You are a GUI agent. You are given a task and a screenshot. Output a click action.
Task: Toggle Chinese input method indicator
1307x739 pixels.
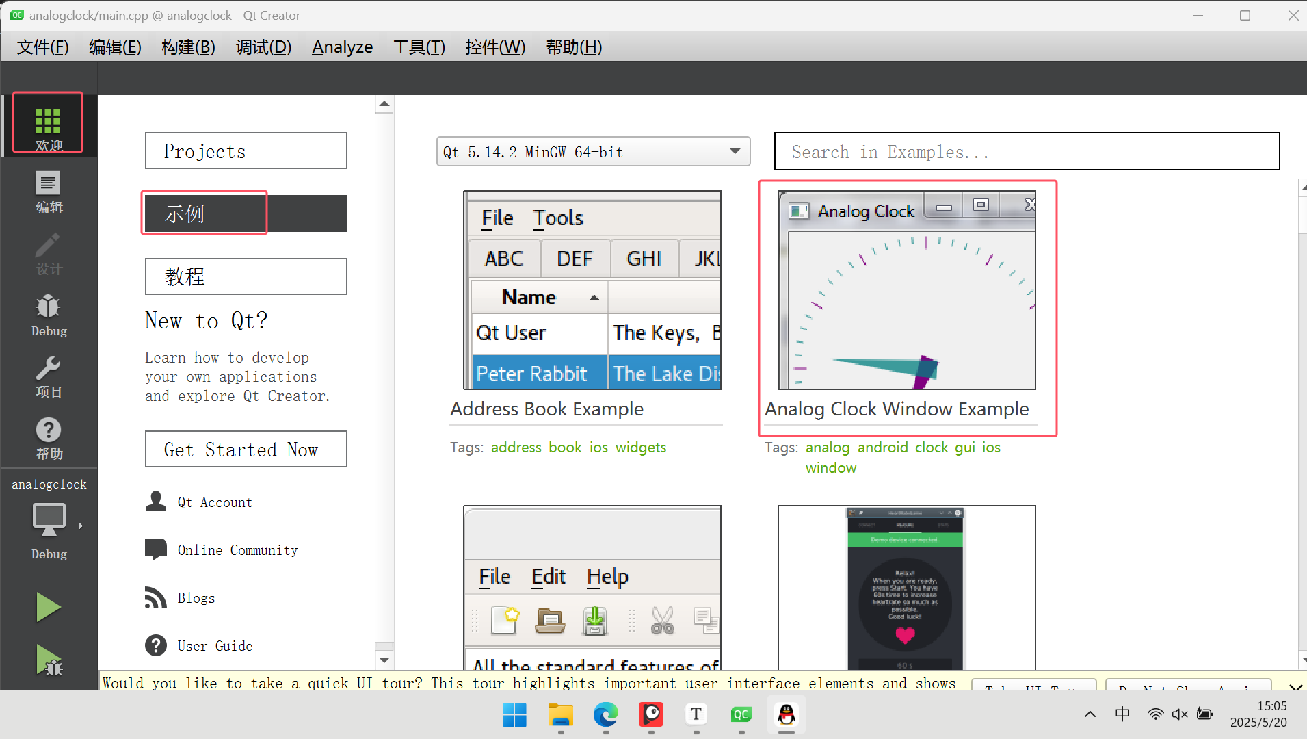(x=1122, y=714)
